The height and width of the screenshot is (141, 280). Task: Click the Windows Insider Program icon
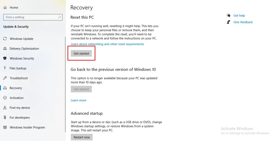pos(5,127)
